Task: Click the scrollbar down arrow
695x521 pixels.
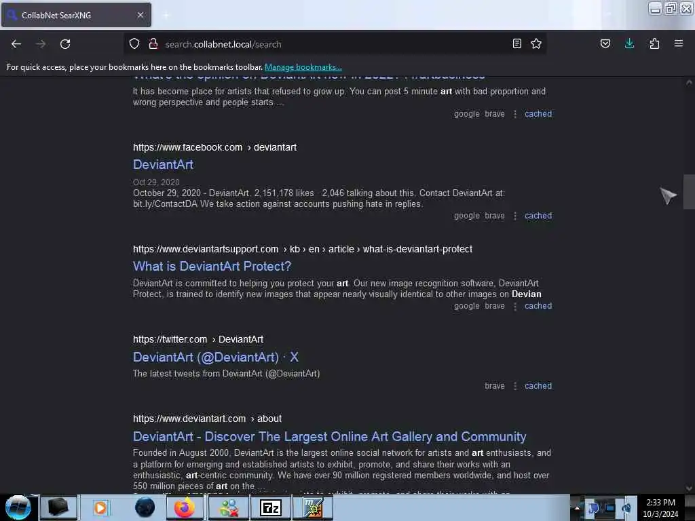Action: click(x=689, y=488)
